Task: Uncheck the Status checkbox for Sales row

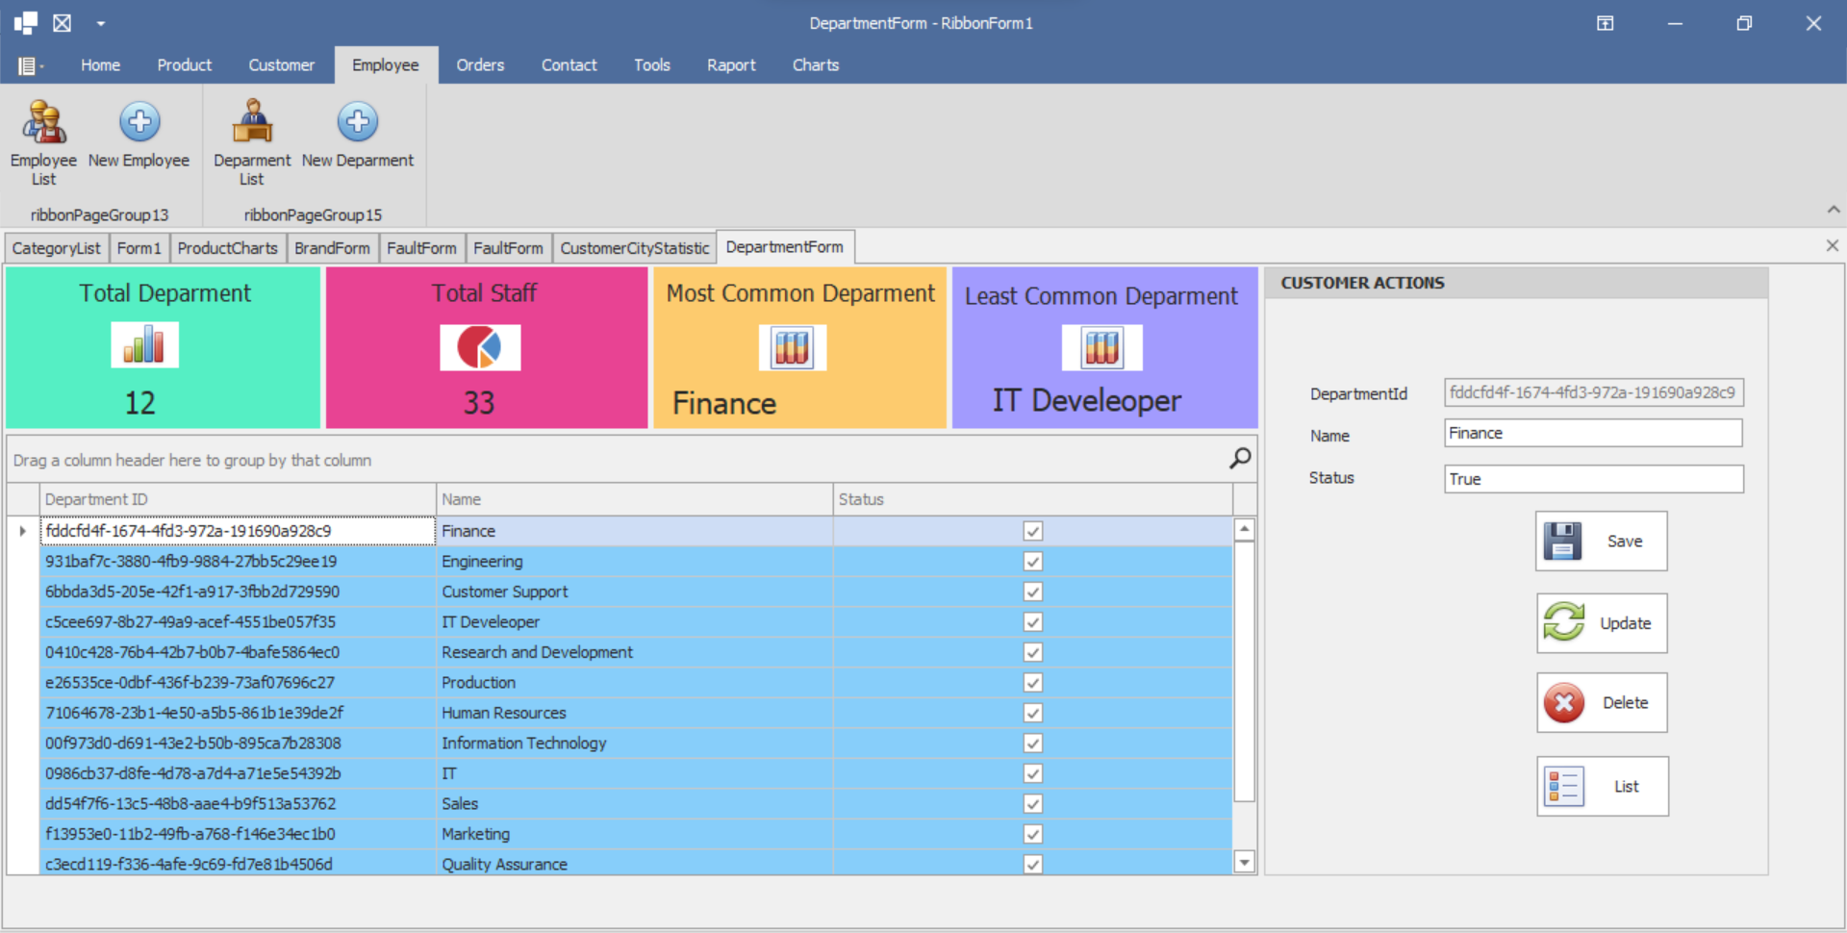Action: 1032,804
